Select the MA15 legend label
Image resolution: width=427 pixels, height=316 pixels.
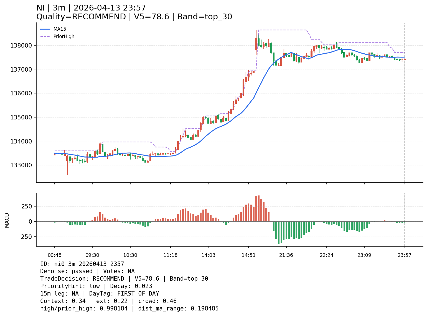pos(60,29)
